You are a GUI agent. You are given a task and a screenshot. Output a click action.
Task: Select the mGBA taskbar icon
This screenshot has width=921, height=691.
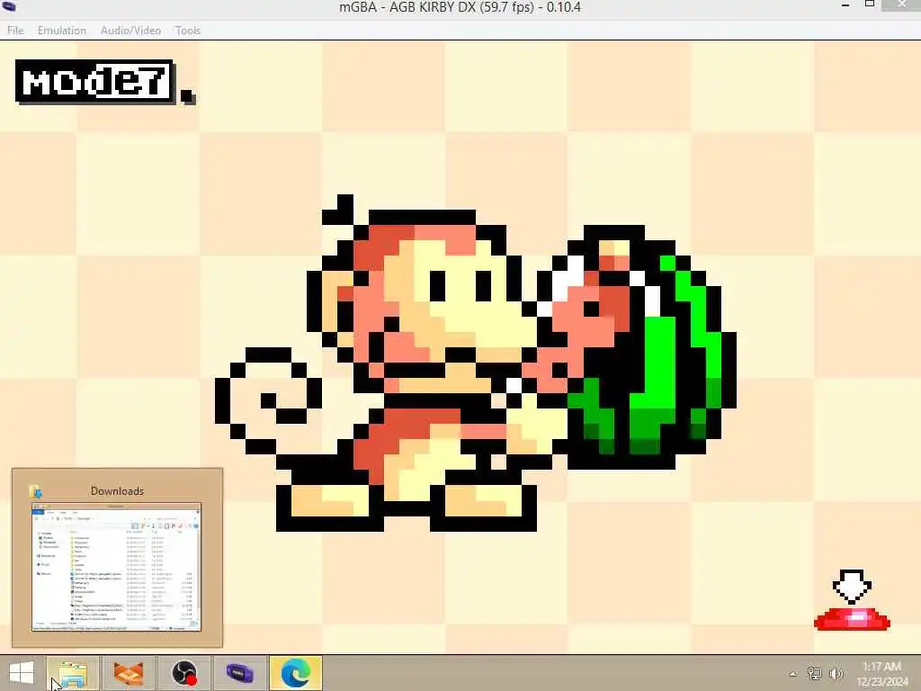pos(239,673)
